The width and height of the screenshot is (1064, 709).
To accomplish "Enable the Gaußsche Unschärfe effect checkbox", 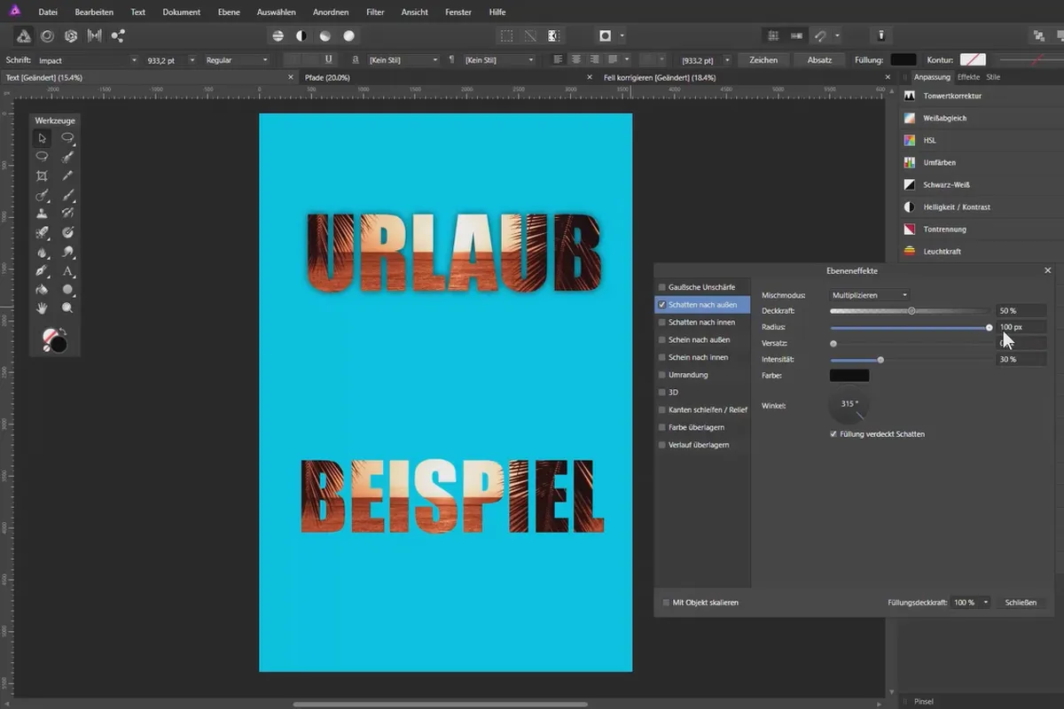I will (661, 287).
